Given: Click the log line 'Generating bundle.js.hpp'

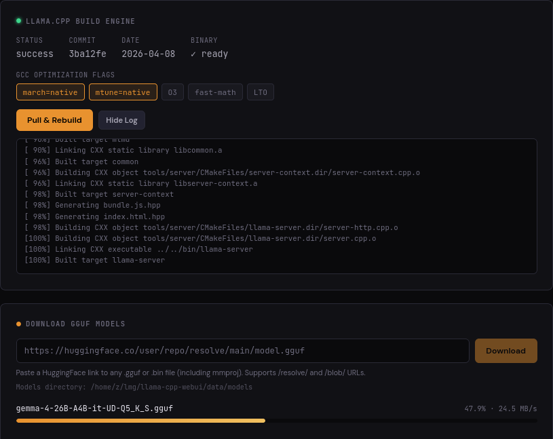Looking at the screenshot, I should point(92,205).
